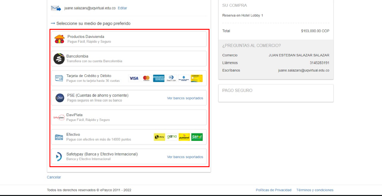Screen dimensions: 382x196
Task: Click the Diners Club logo
Action: point(171,78)
